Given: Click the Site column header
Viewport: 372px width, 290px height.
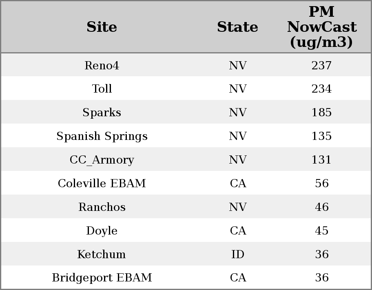Looking at the screenshot, I should [x=102, y=27].
